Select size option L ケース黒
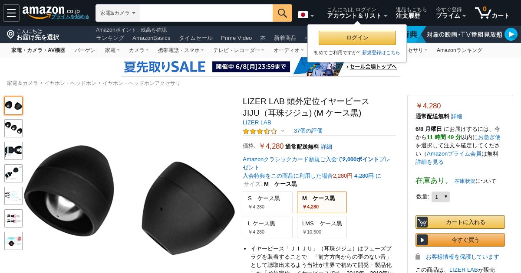Image resolution: width=521 pixels, height=273 pixels. [x=267, y=227]
